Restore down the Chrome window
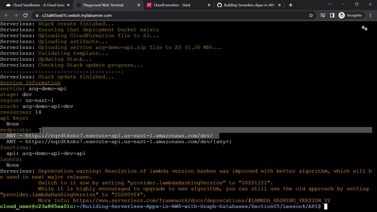 click(x=357, y=4)
